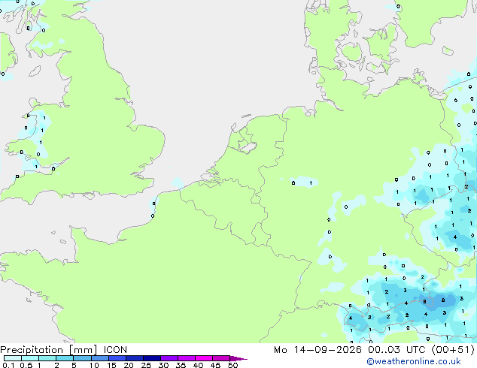Pick the legend swatch between 2 and 5

[65, 358]
